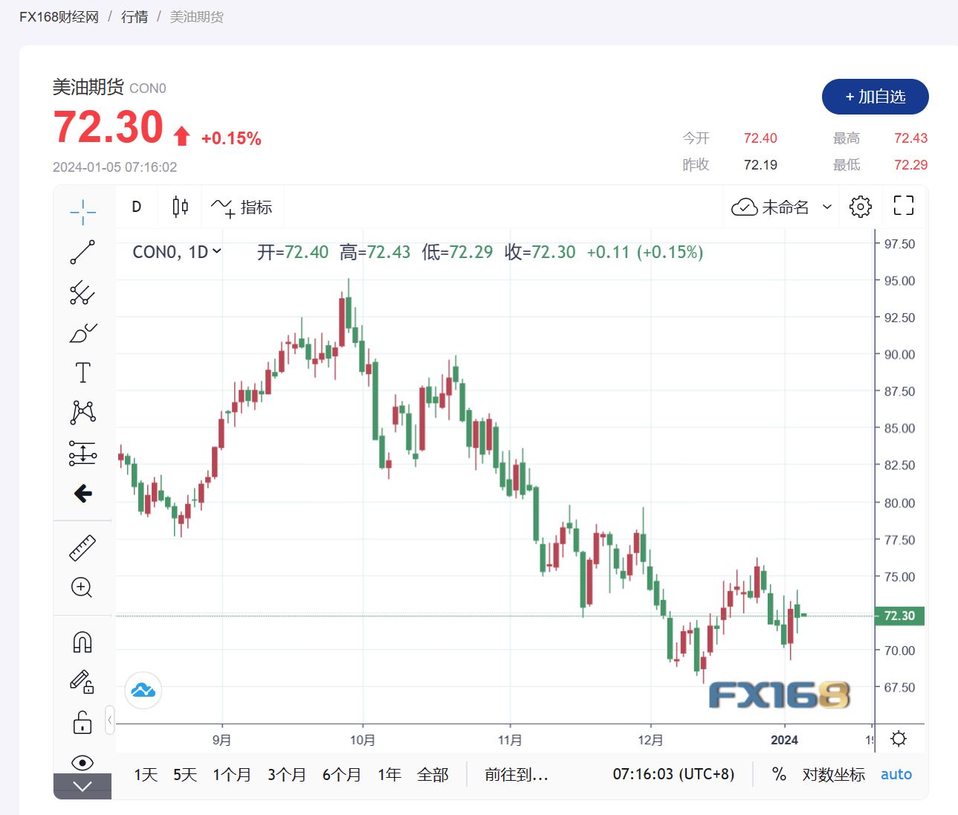Select the 1年 time range
This screenshot has width=958, height=815.
[x=389, y=775]
